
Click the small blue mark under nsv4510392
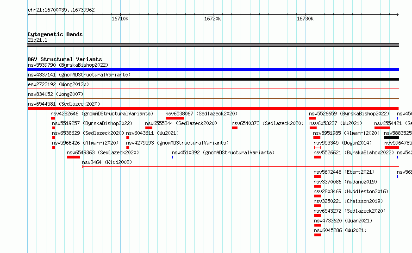(x=173, y=157)
